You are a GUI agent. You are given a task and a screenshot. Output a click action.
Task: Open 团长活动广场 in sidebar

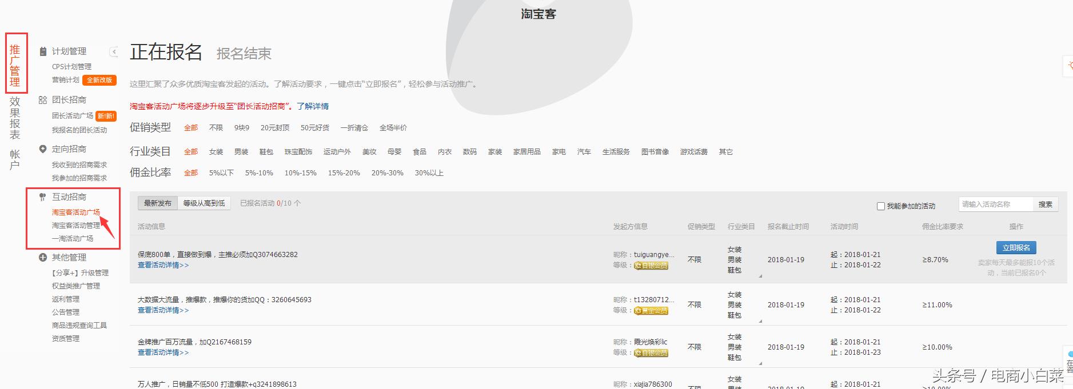[73, 116]
